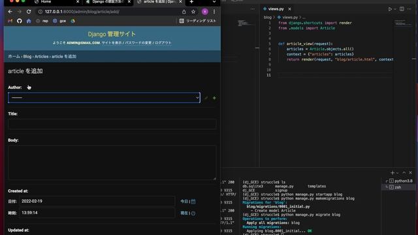Viewport: 418px width, 235px height.
Task: Open the Chrome profile avatar
Action: (204, 12)
